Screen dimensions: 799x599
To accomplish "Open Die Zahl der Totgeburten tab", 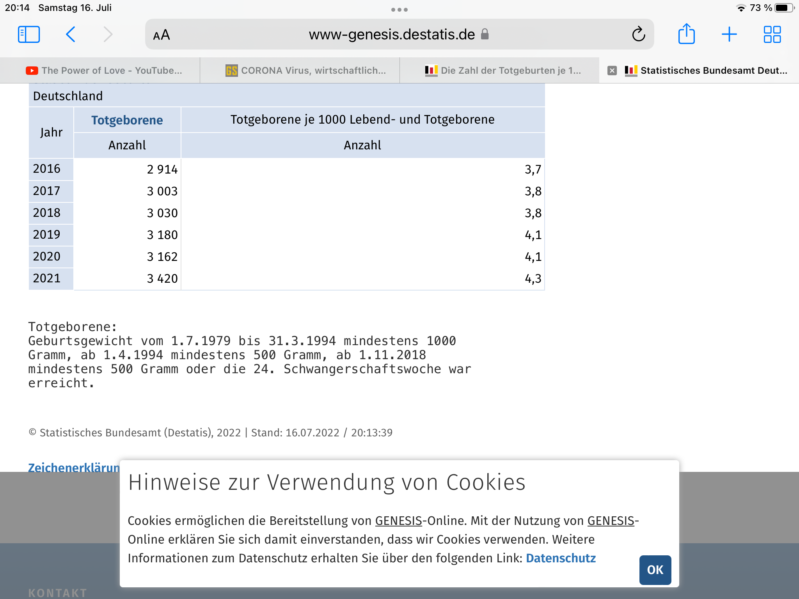I will pos(503,71).
